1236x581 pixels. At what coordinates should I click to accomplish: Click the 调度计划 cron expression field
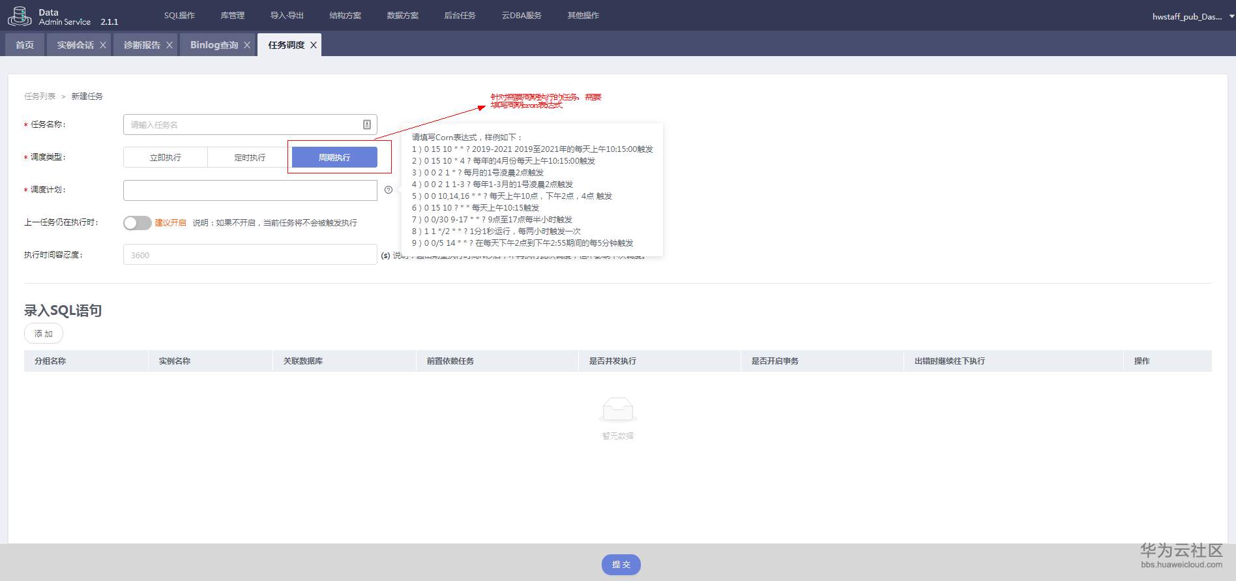point(250,190)
